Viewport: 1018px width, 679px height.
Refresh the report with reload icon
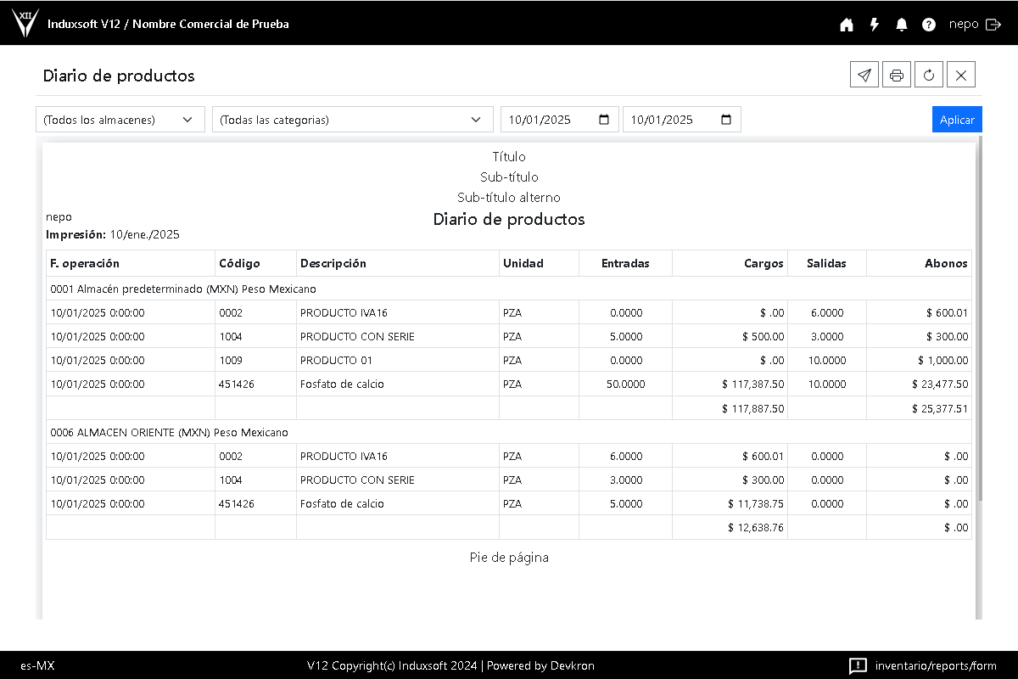tap(929, 75)
